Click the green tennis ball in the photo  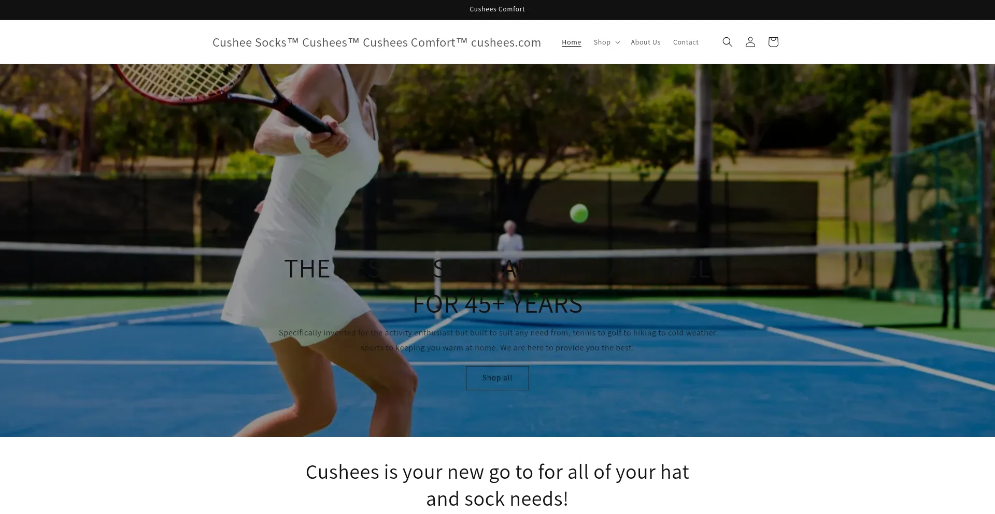point(579,213)
